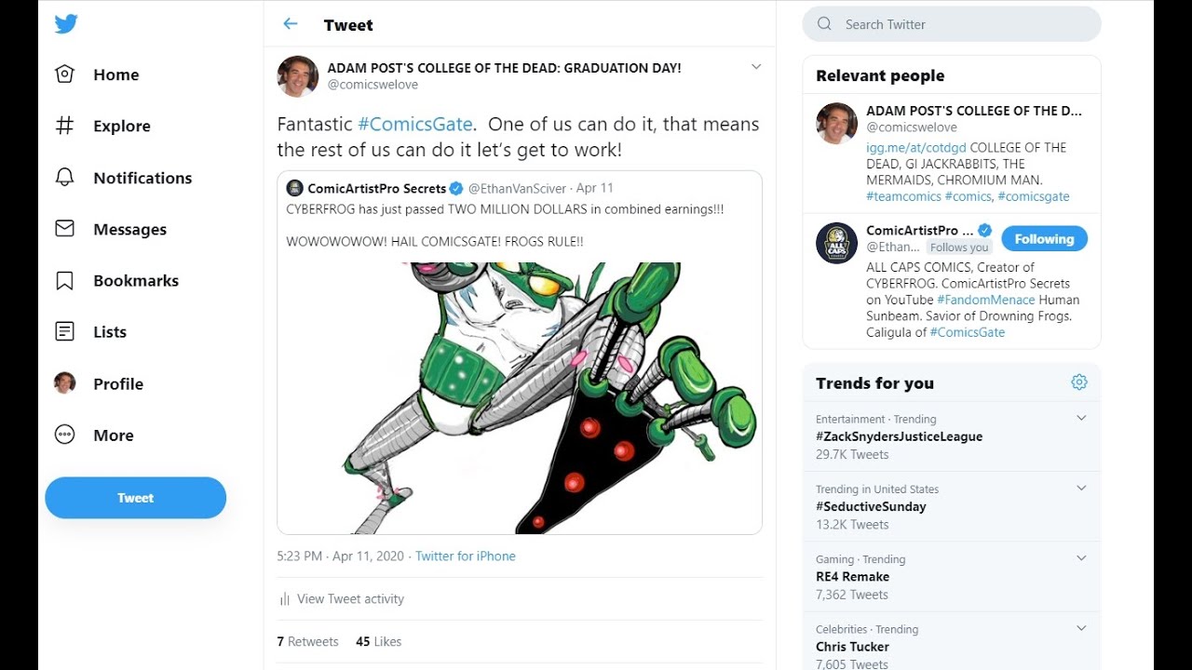The height and width of the screenshot is (670, 1192).
Task: Go to Home in sidebar
Action: 115,74
